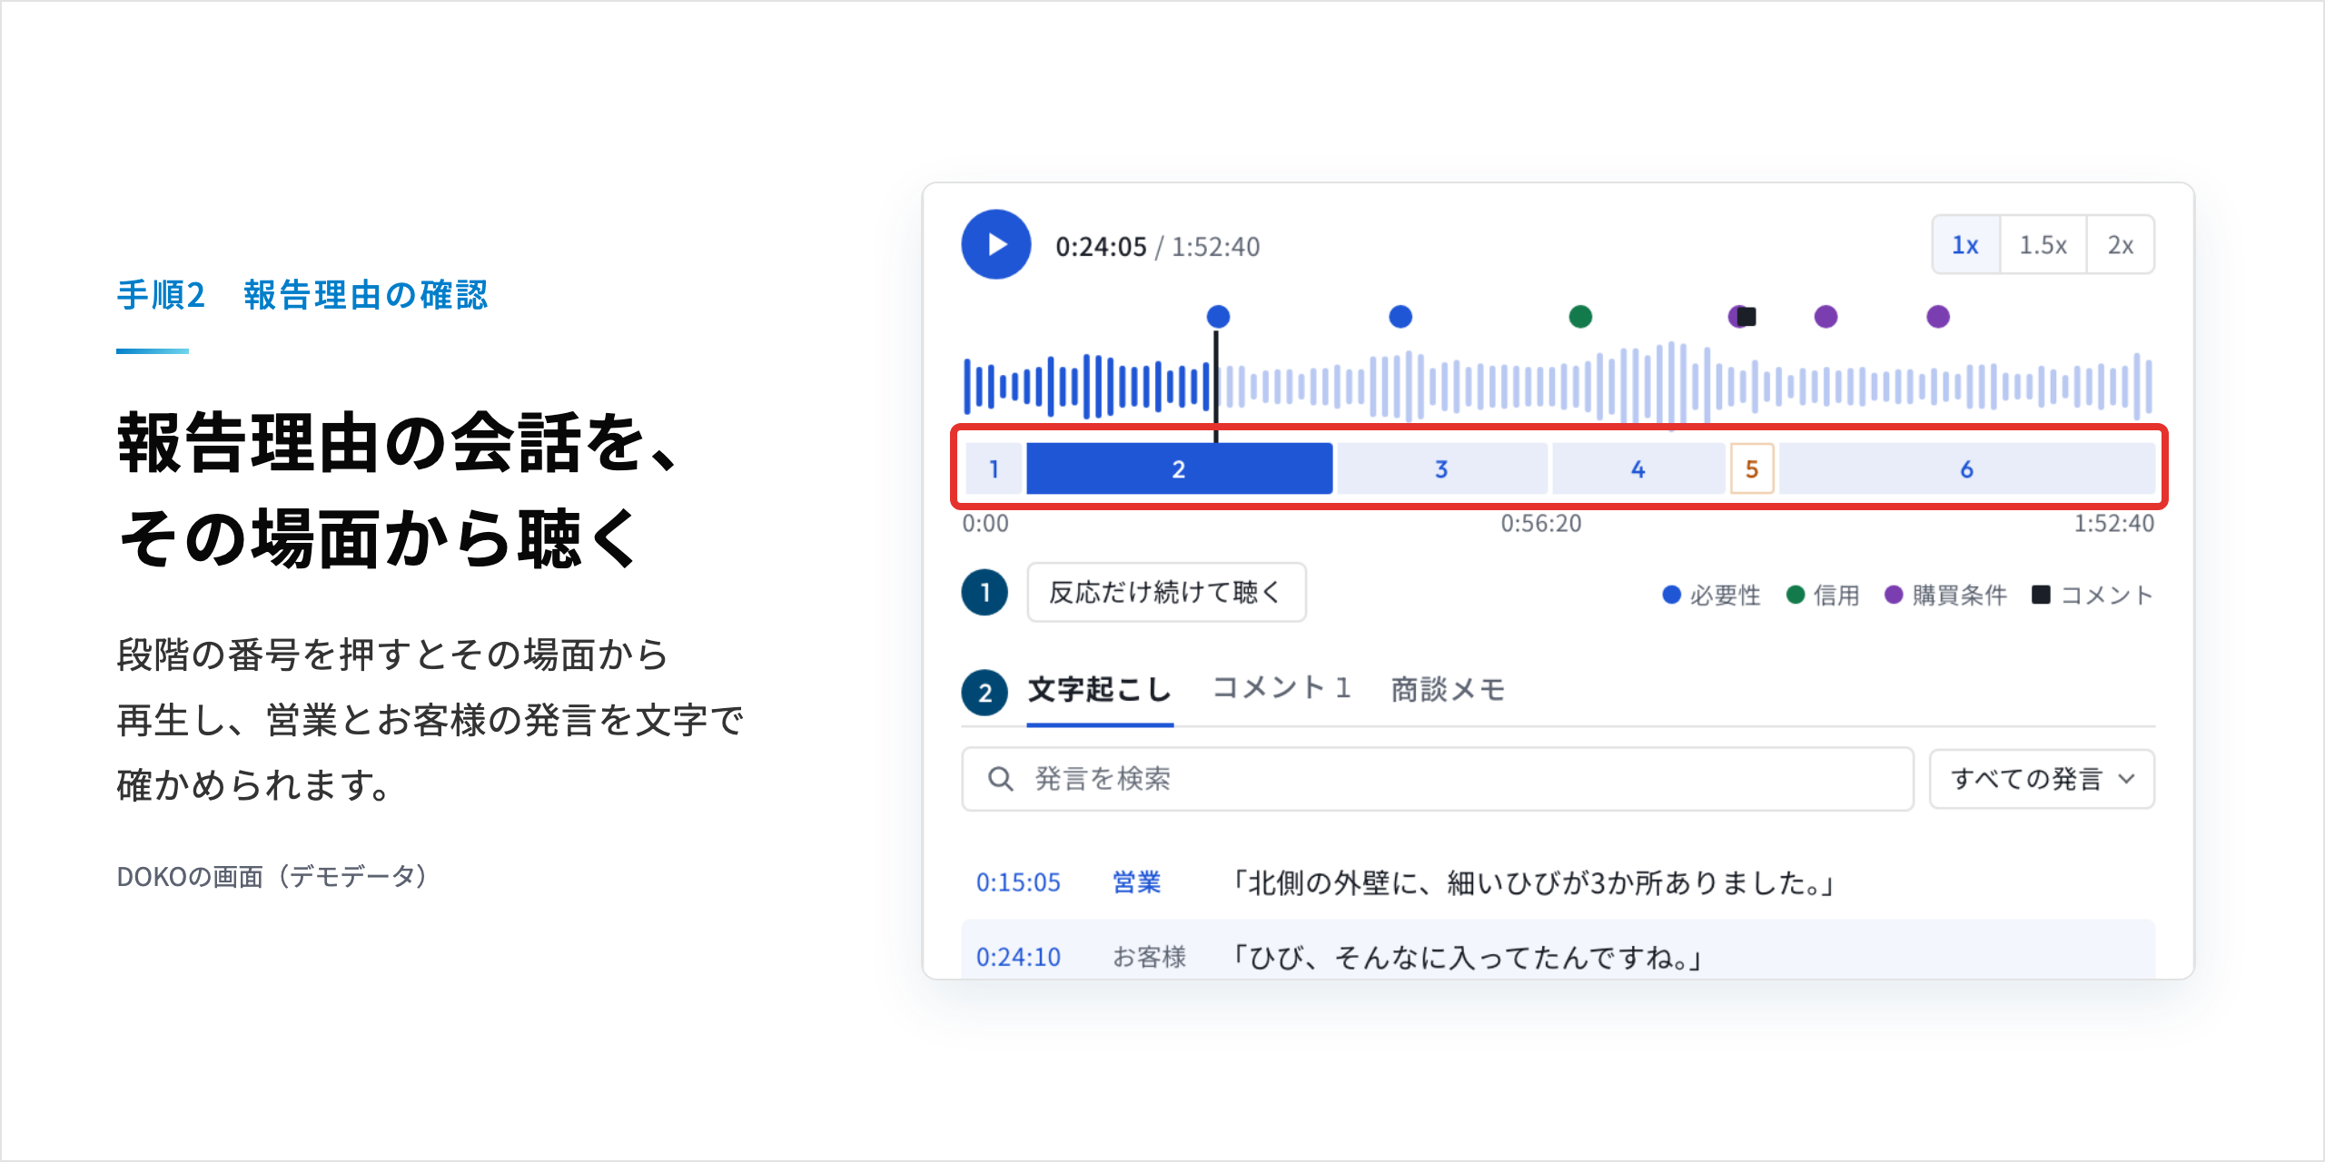Click timeline end label 1:52:40
The width and height of the screenshot is (2325, 1162).
[2113, 524]
